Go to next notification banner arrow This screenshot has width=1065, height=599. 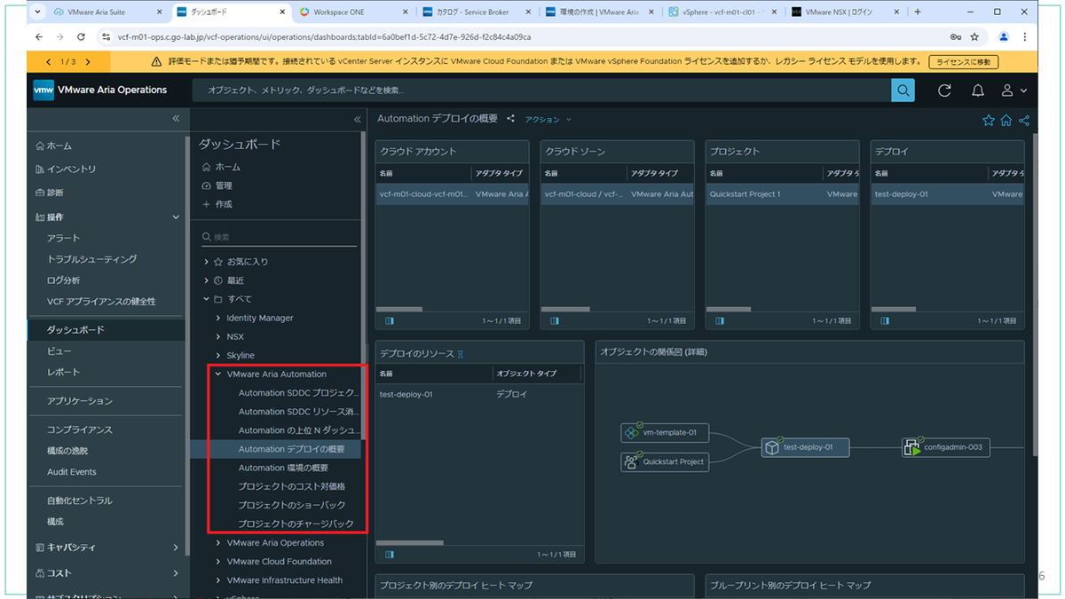[88, 62]
